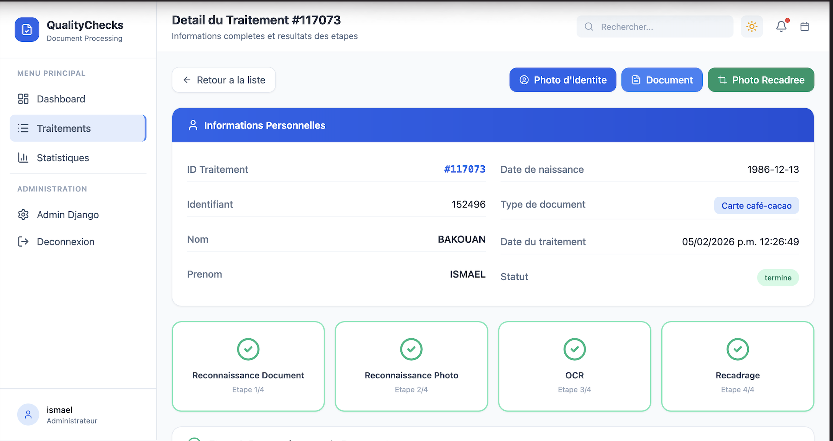This screenshot has height=441, width=833.
Task: Click the Reconnaissance Document checkmark icon
Action: (x=248, y=349)
